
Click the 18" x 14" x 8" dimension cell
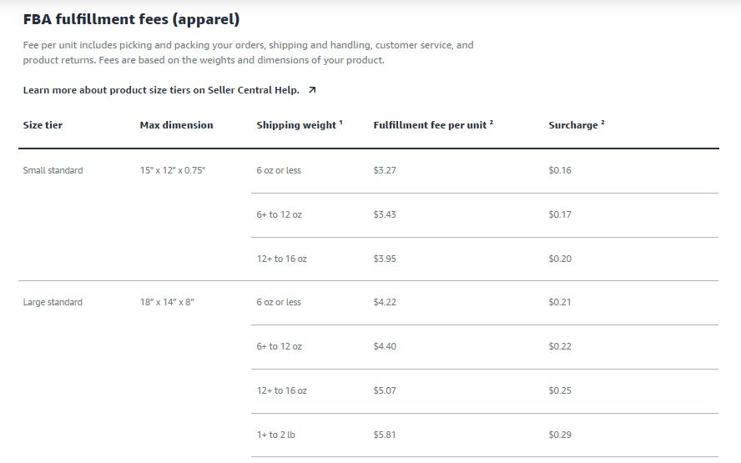pos(167,302)
